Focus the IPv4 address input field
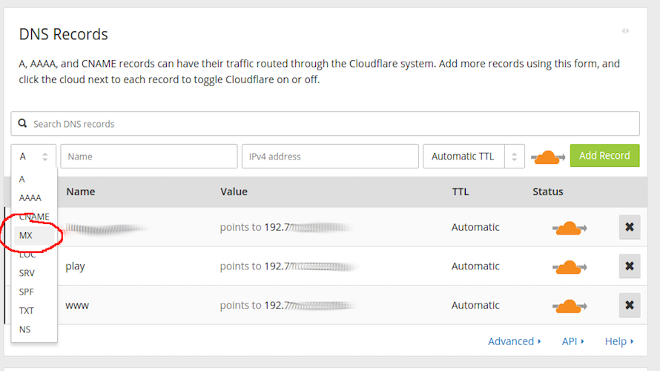 point(330,157)
